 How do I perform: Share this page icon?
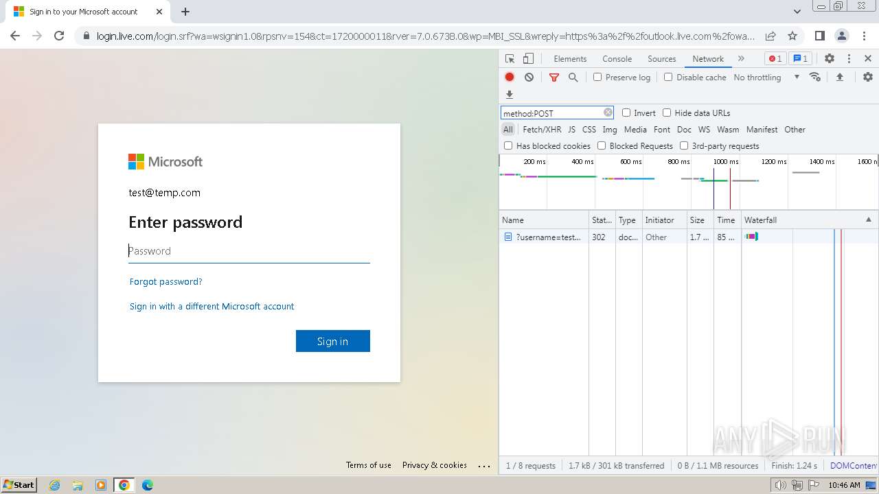click(x=770, y=36)
